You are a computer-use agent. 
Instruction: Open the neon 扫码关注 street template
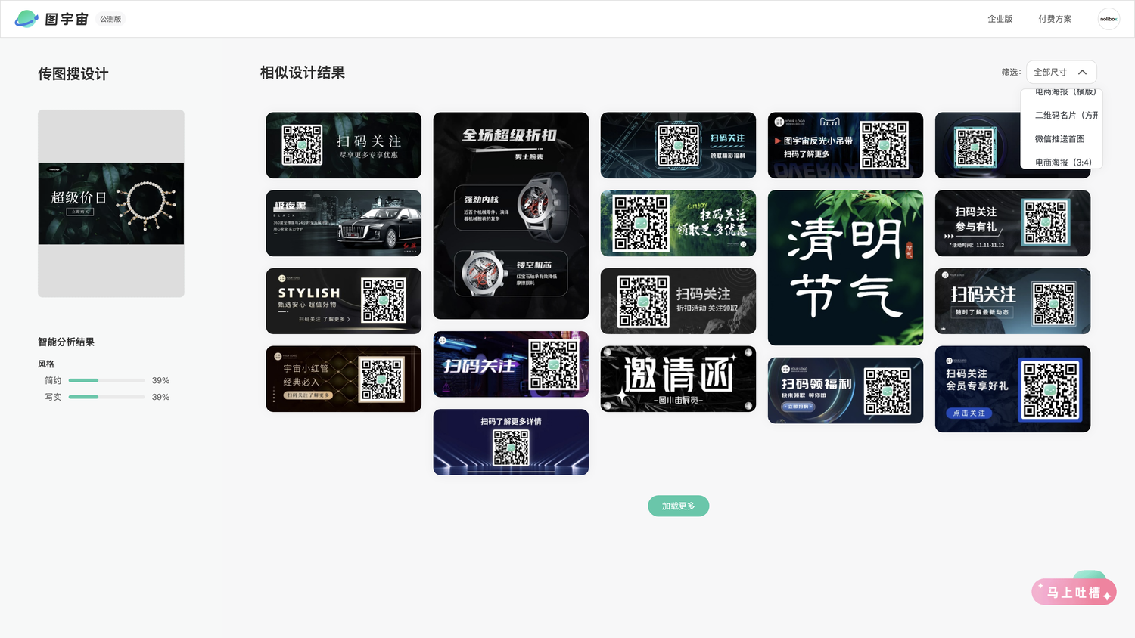click(x=511, y=364)
